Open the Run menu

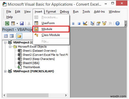click(76, 12)
